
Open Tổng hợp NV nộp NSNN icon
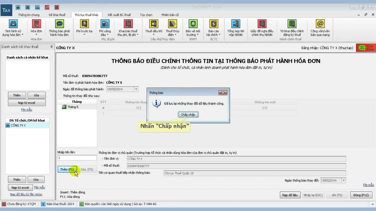236,24
